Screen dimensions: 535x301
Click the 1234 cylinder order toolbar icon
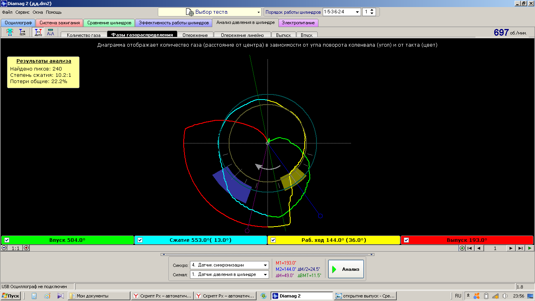(22, 33)
